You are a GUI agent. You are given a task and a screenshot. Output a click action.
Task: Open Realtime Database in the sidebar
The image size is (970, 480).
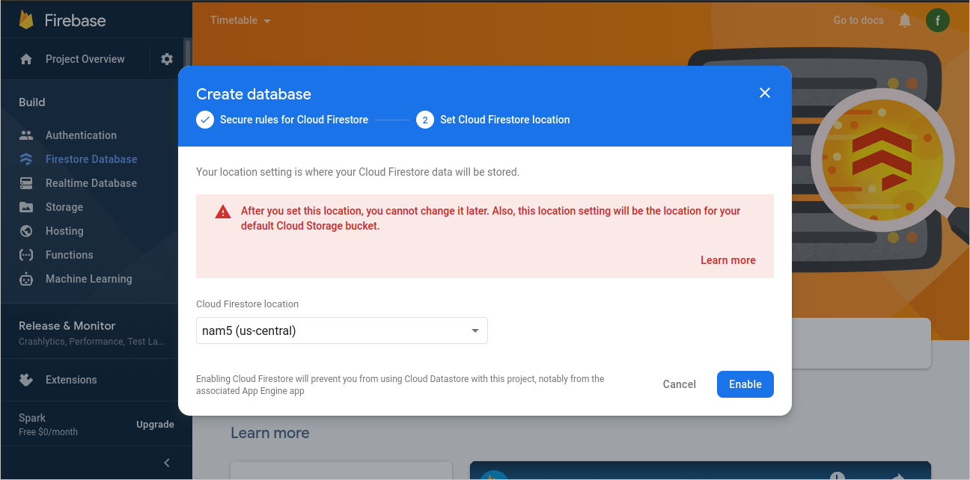91,183
